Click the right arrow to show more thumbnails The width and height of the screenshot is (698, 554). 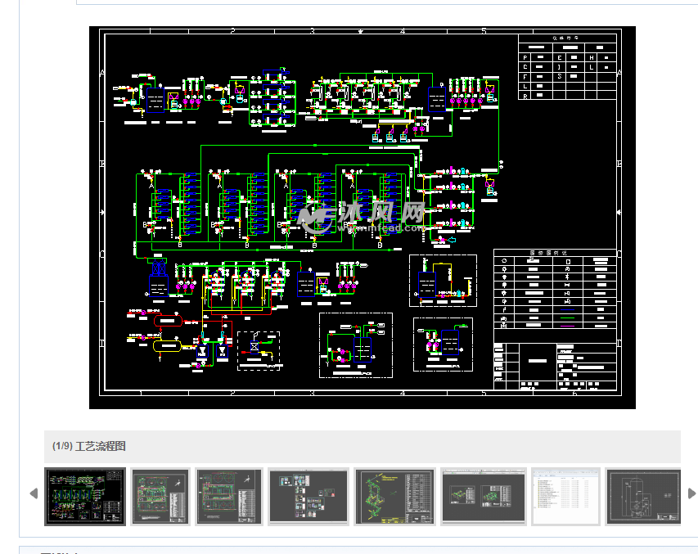(x=691, y=493)
